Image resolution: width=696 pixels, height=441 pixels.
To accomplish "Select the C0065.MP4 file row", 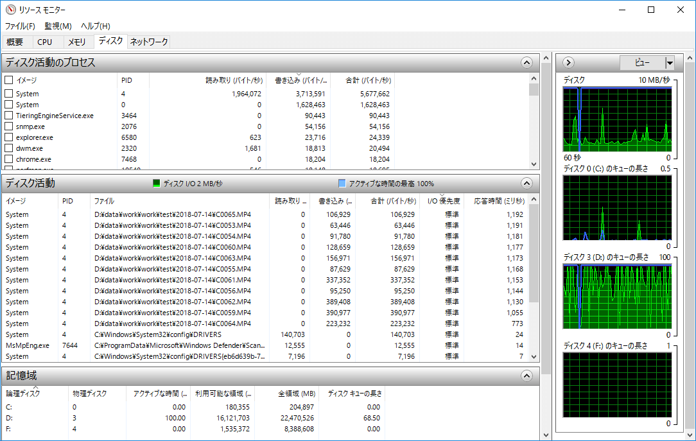I will (x=172, y=214).
